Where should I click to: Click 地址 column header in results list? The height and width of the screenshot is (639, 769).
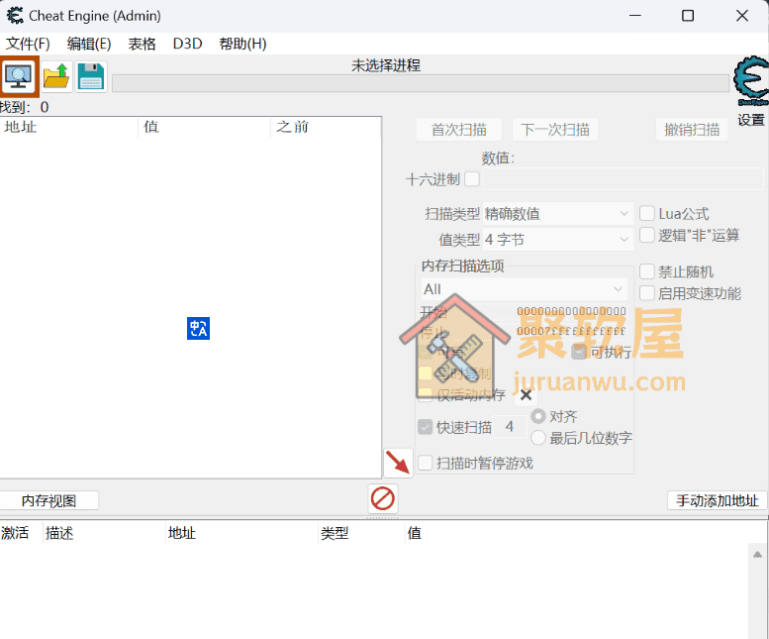click(x=68, y=127)
